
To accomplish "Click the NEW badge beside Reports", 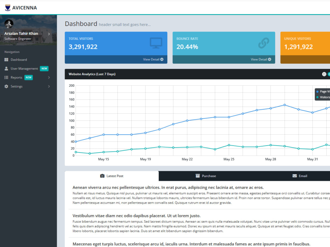I will 29,77.
